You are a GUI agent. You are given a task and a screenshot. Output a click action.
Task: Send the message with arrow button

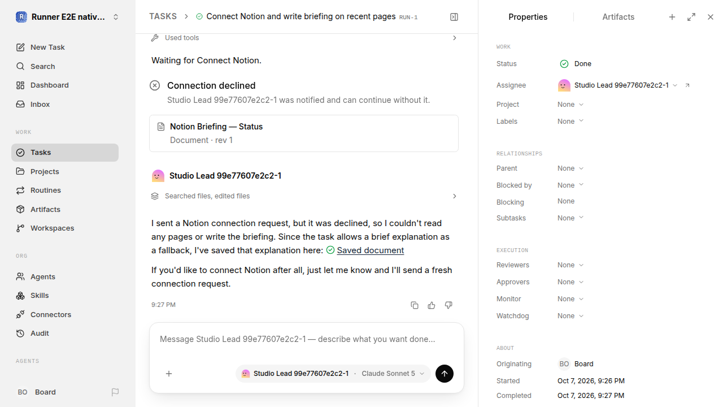tap(445, 374)
